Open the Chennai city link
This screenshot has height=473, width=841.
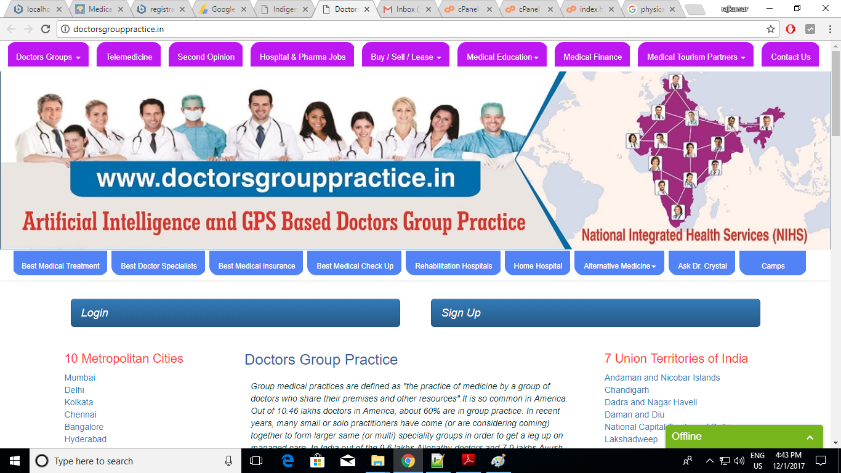coord(80,414)
